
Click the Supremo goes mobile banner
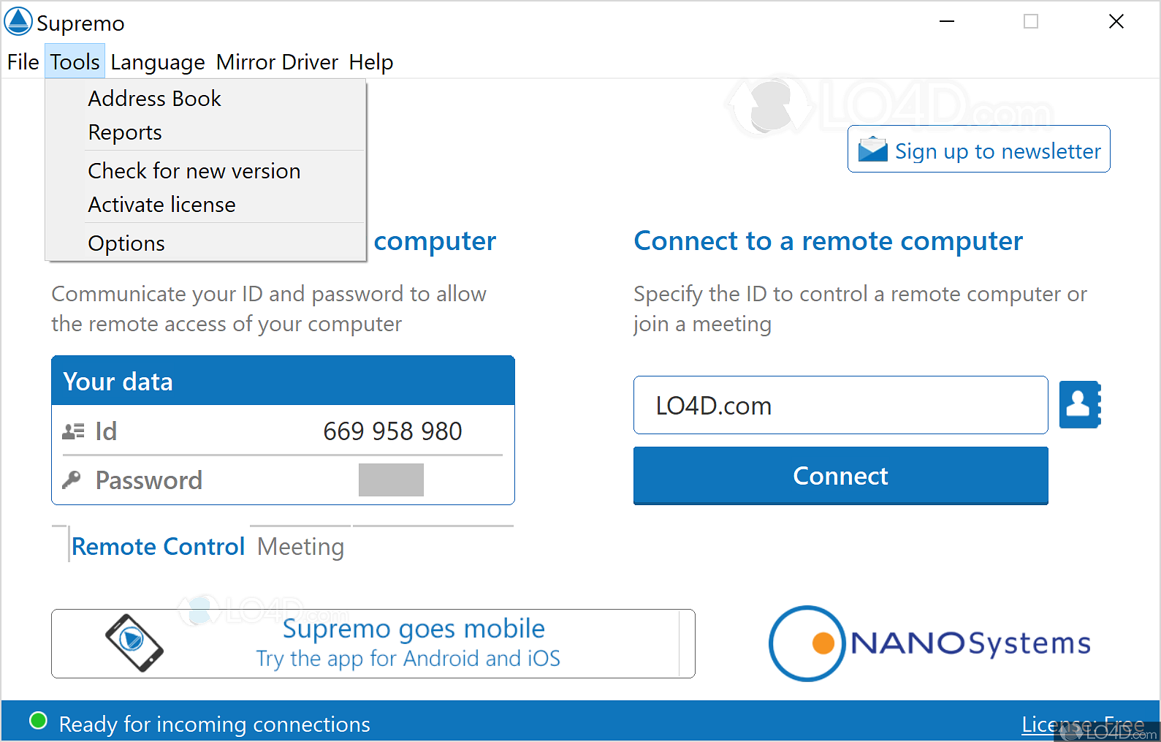(x=373, y=643)
